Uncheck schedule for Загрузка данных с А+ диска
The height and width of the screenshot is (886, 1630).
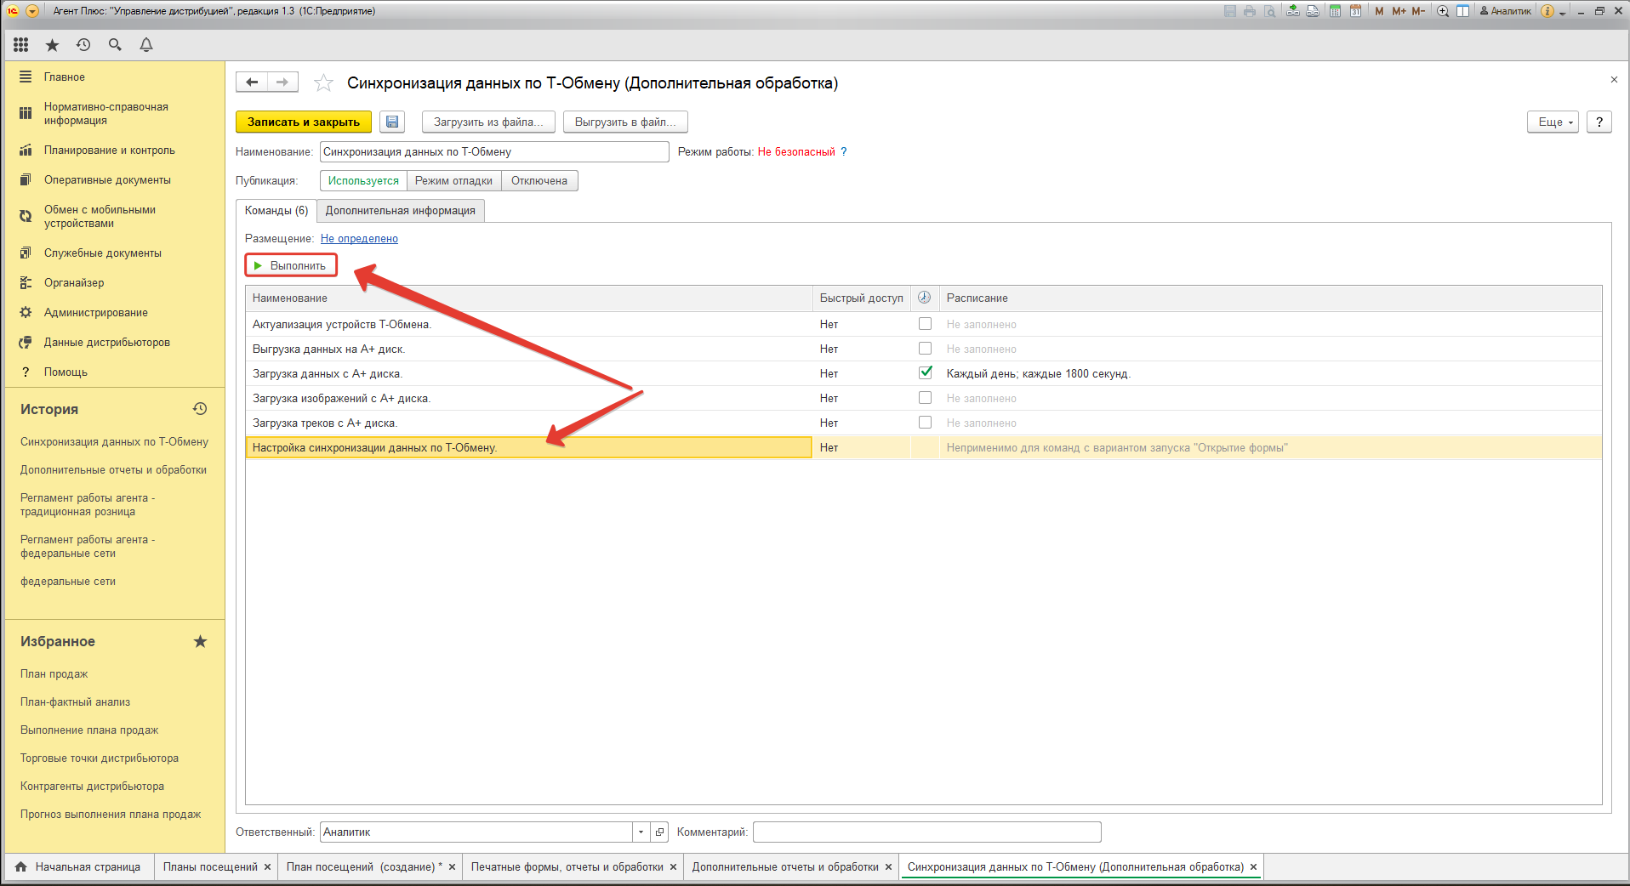point(925,373)
